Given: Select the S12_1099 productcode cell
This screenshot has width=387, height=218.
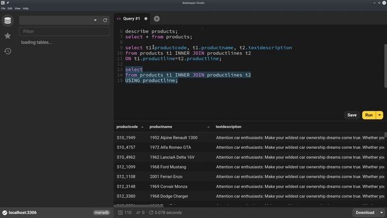Looking at the screenshot, I should (126, 167).
